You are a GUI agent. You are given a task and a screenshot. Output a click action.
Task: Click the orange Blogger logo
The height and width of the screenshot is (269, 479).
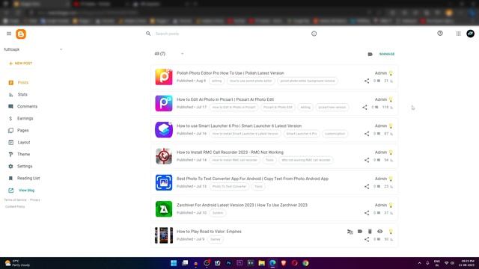pyautogui.click(x=21, y=34)
